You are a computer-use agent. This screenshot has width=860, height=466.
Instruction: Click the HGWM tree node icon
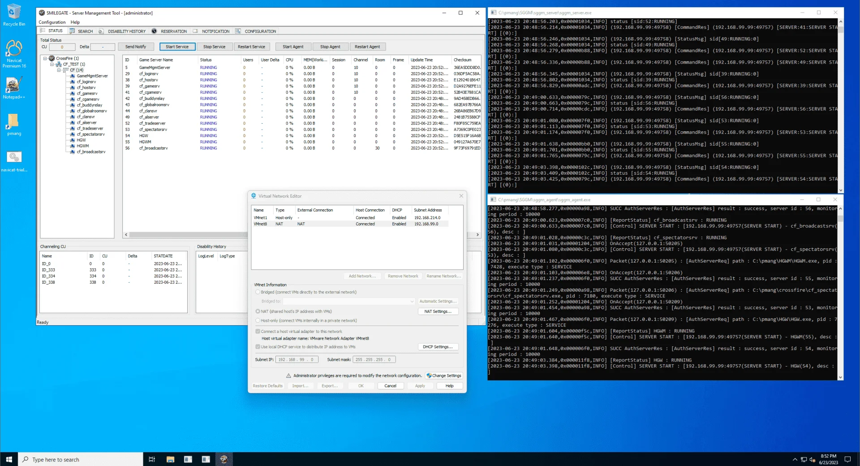click(73, 146)
